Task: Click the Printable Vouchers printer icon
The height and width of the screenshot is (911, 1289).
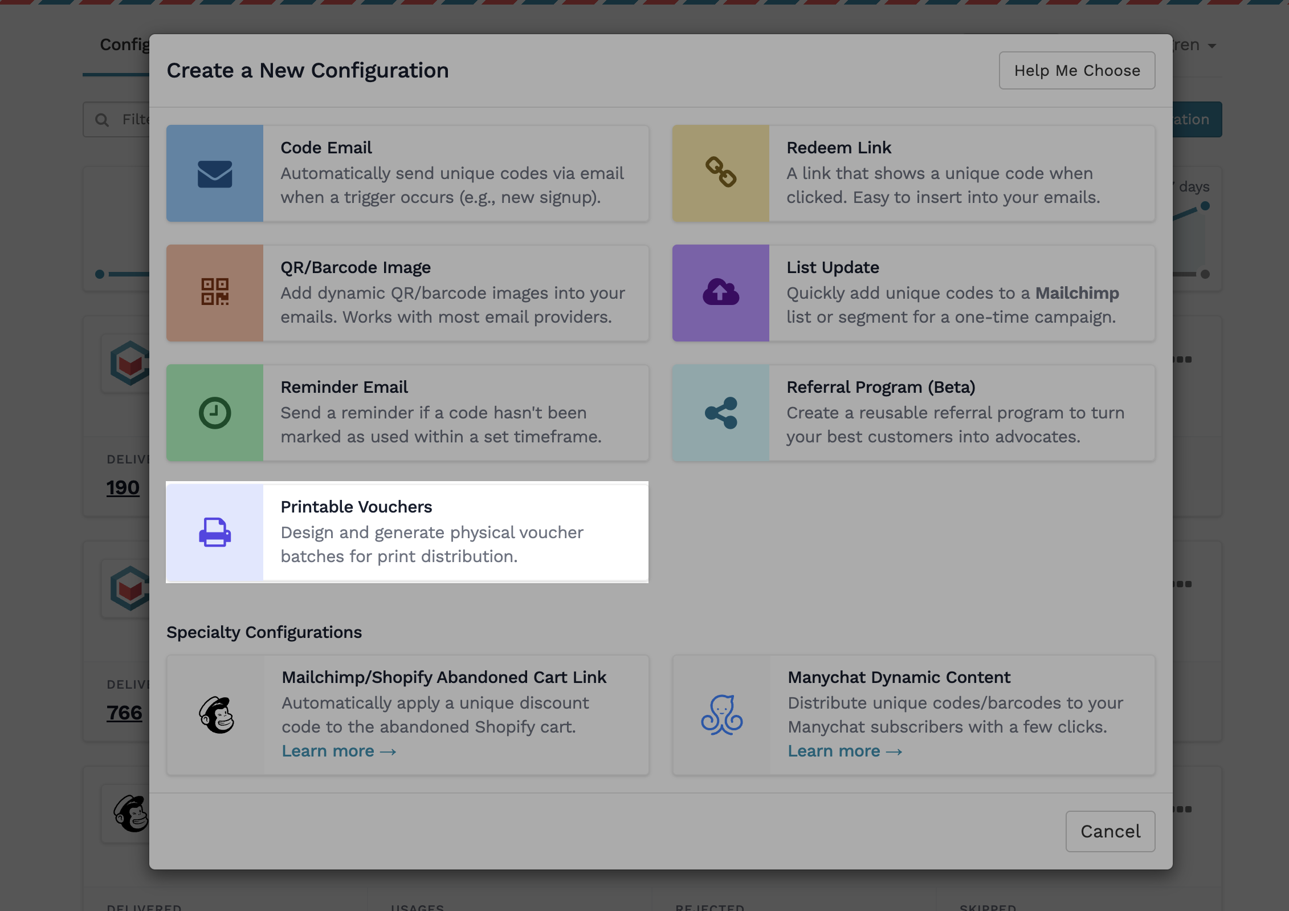Action: pos(215,532)
